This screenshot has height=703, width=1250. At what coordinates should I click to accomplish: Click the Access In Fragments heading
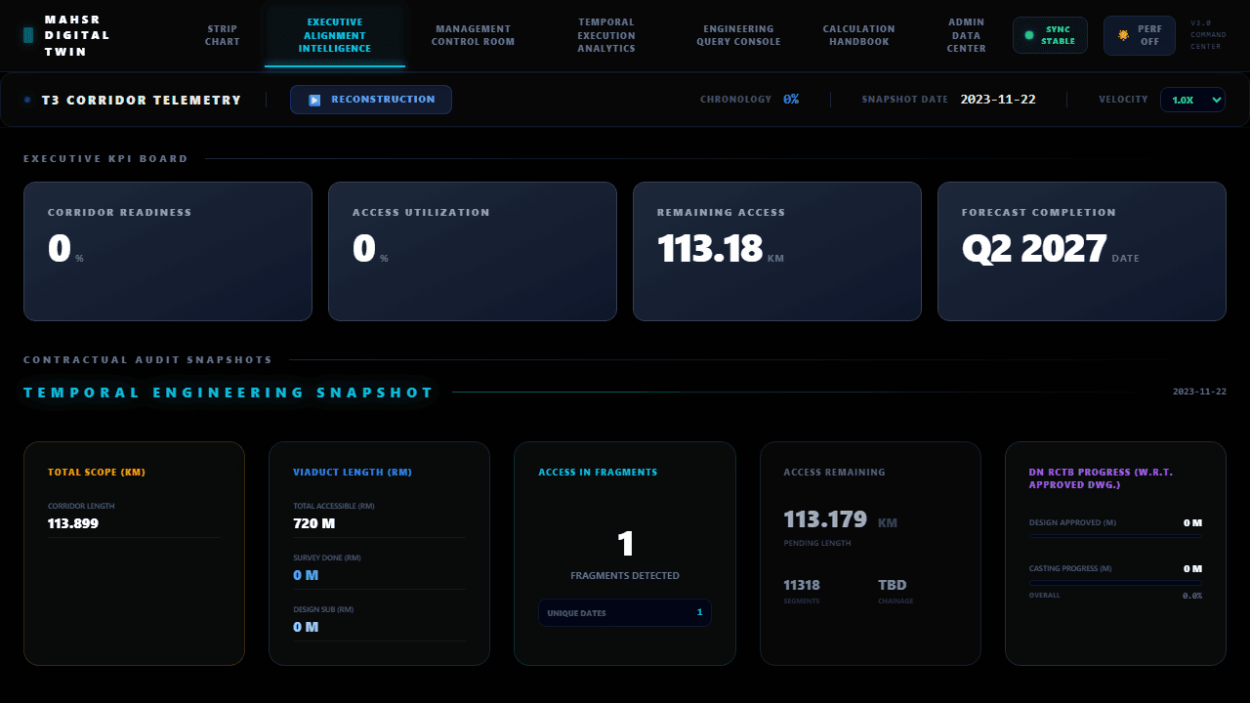click(x=598, y=473)
